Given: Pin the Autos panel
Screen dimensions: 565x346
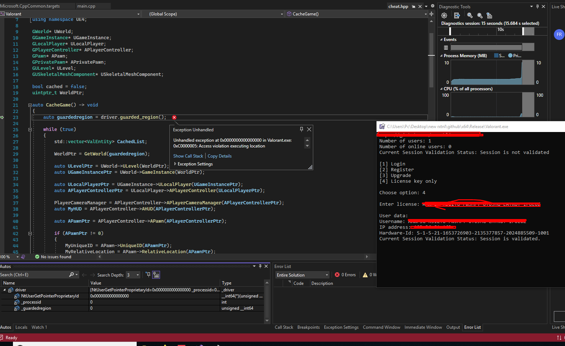Looking at the screenshot, I should pyautogui.click(x=260, y=266).
